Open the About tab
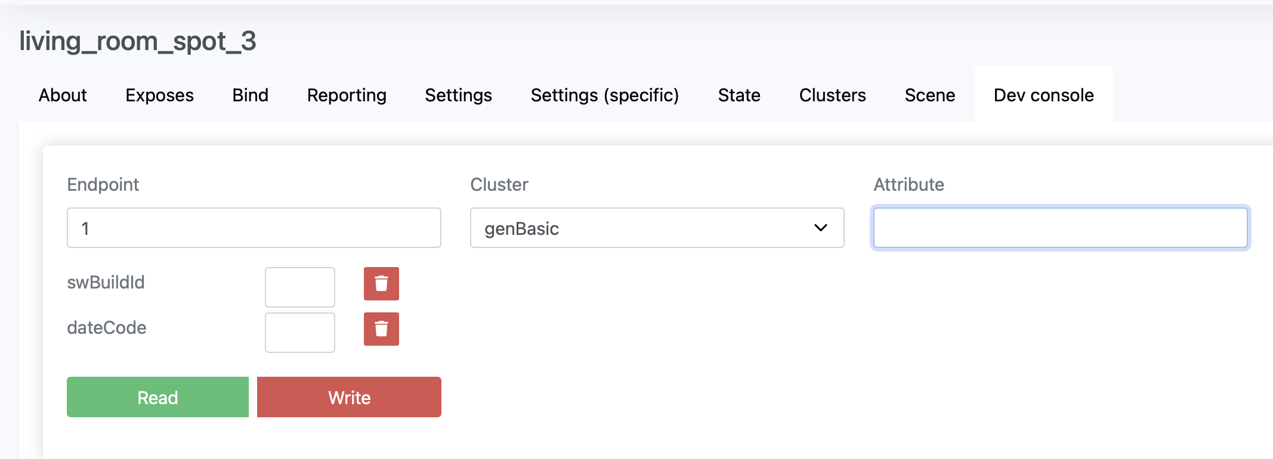The width and height of the screenshot is (1273, 459). 63,95
